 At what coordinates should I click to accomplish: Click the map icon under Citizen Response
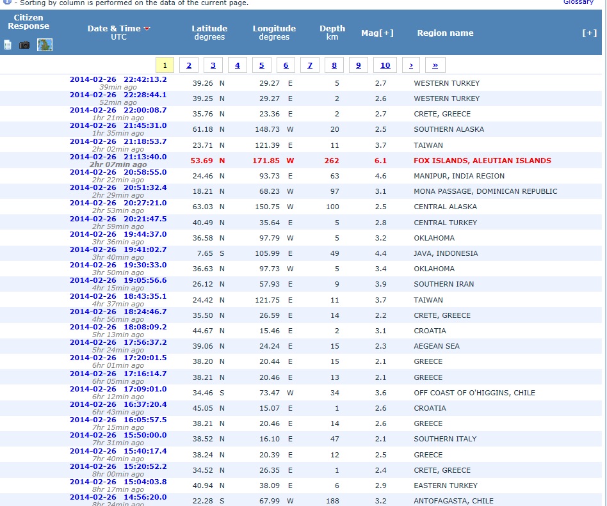pyautogui.click(x=45, y=45)
